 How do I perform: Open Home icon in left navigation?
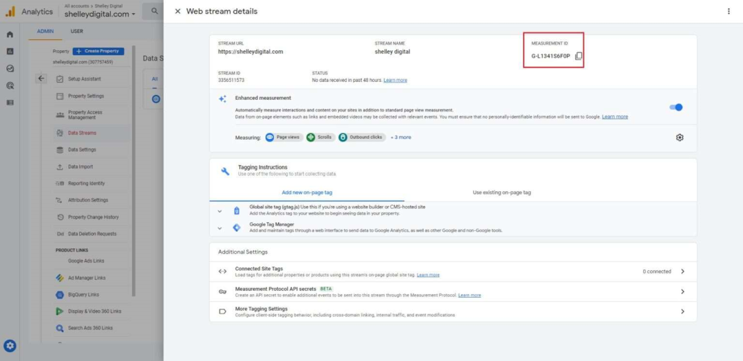[10, 34]
